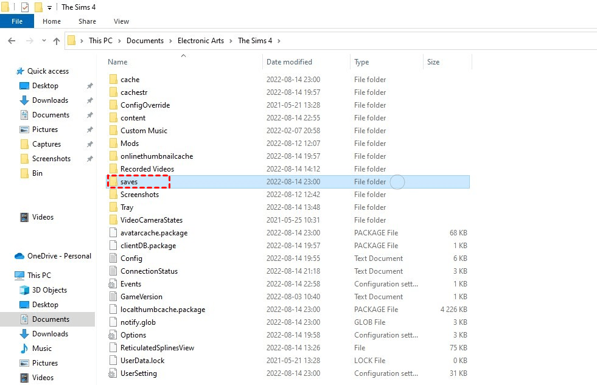Image resolution: width=597 pixels, height=385 pixels.
Task: Select pinned Downloads under Quick access
Action: point(50,100)
